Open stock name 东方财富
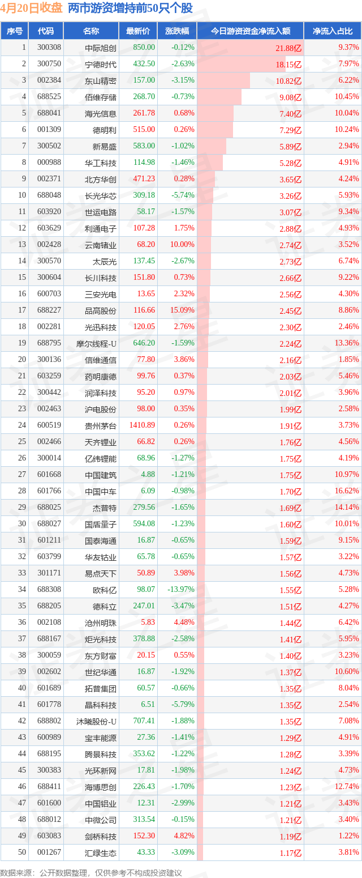Image resolution: width=362 pixels, height=878 pixels. (101, 655)
